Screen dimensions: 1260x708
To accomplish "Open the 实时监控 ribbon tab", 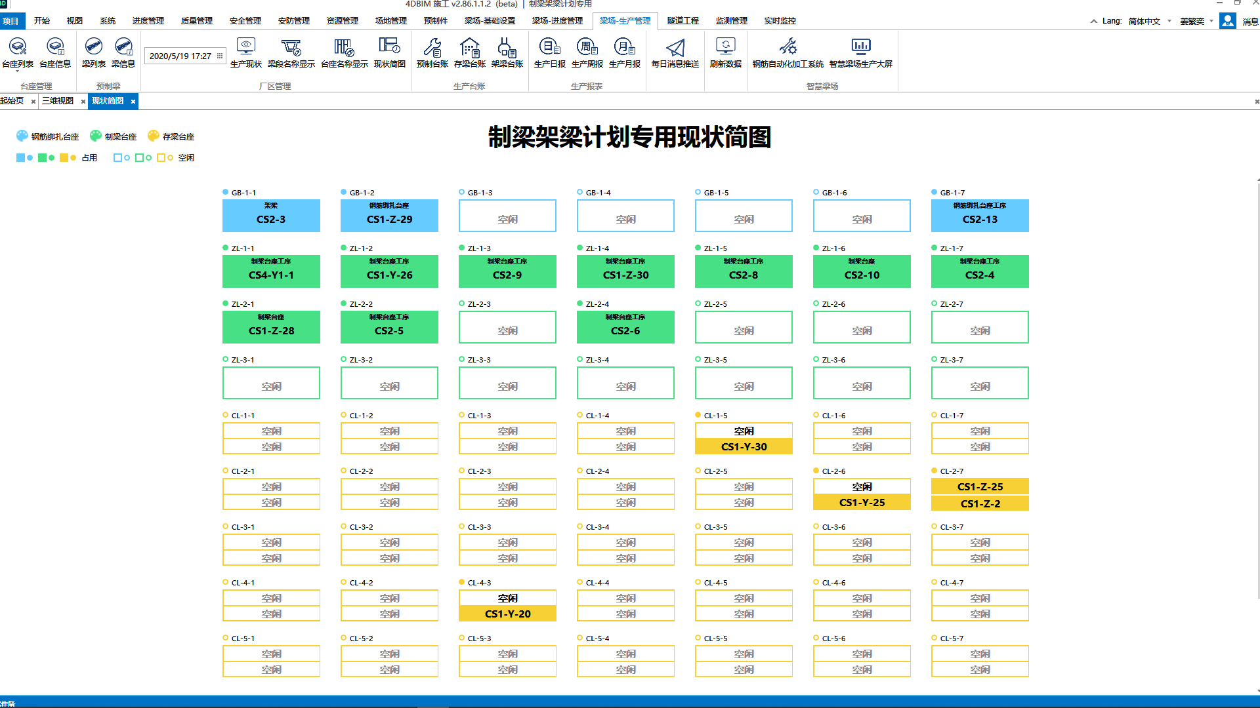I will pyautogui.click(x=780, y=21).
